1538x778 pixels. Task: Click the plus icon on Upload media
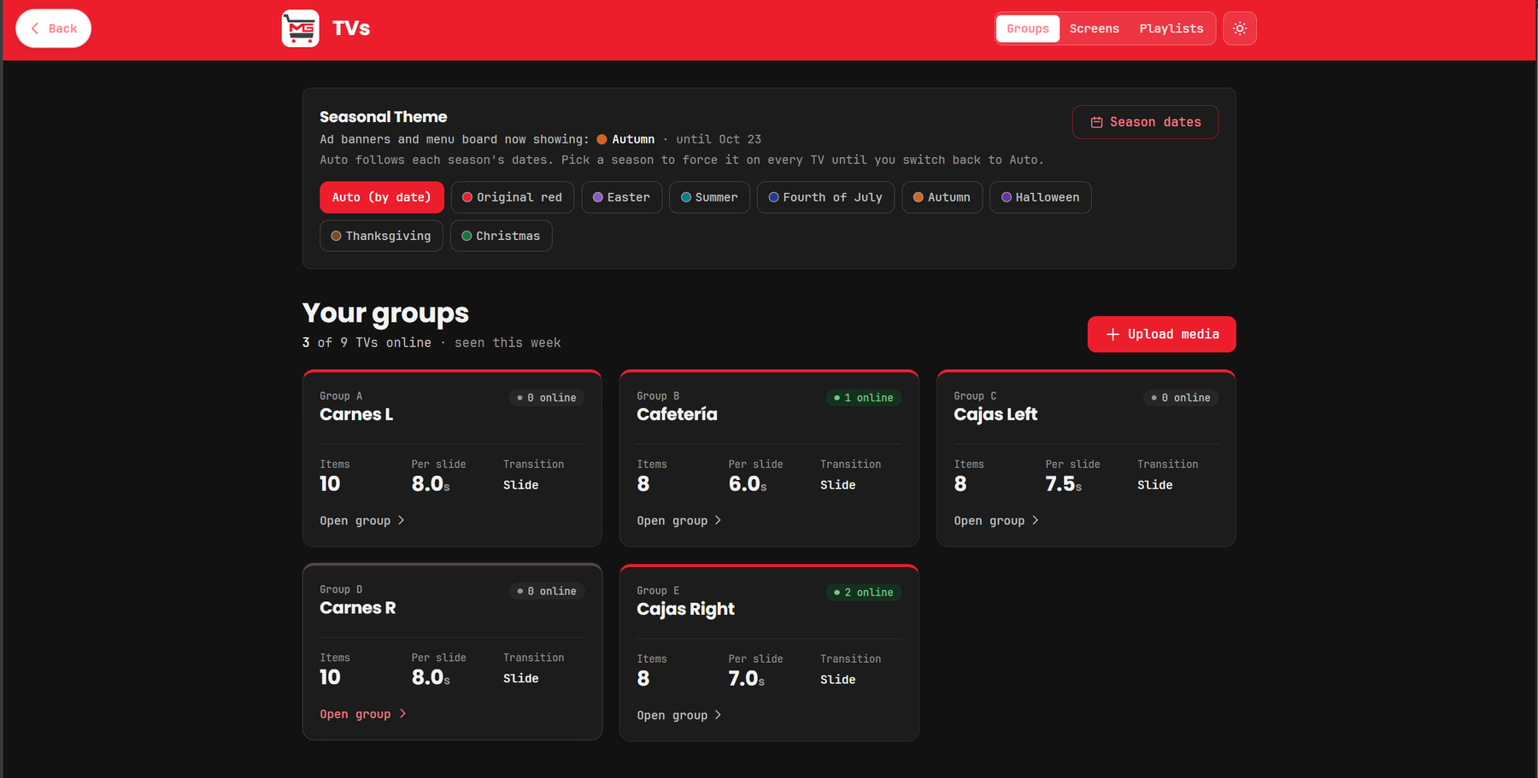coord(1112,335)
